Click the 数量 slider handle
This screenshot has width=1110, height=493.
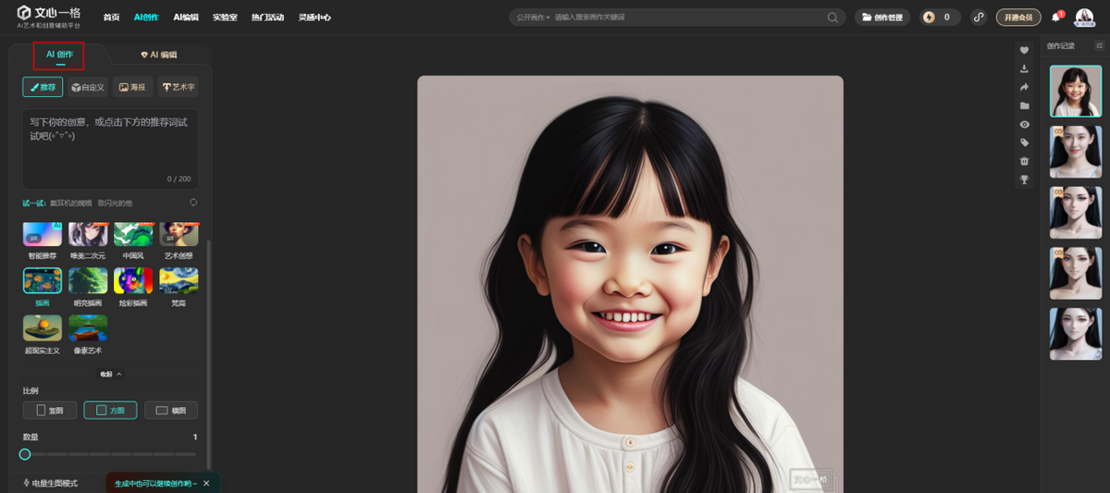pos(25,454)
